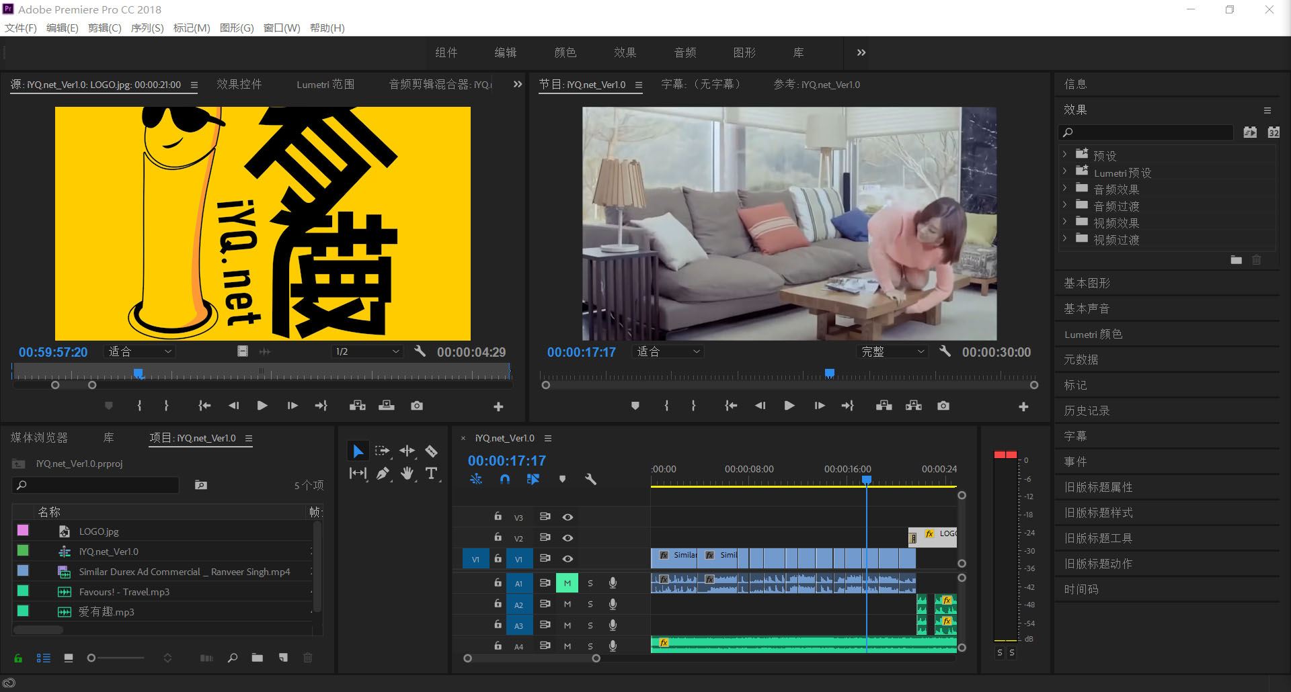Select the Slip tool
Viewport: 1291px width, 692px height.
(x=358, y=474)
